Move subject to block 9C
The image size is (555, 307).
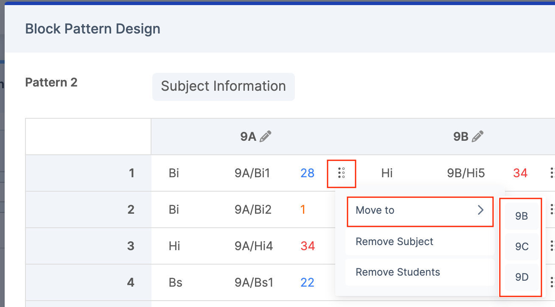tap(521, 246)
